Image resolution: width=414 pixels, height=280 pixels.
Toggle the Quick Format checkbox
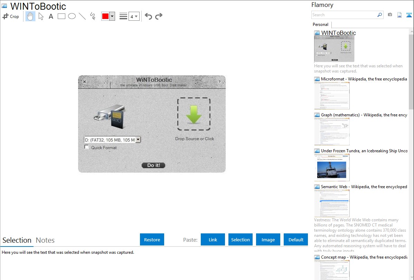[x=86, y=147]
